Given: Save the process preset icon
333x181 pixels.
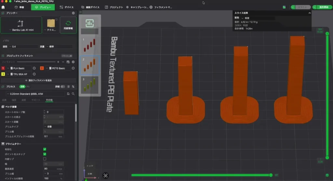Looking at the screenshot, I should [x=68, y=94].
